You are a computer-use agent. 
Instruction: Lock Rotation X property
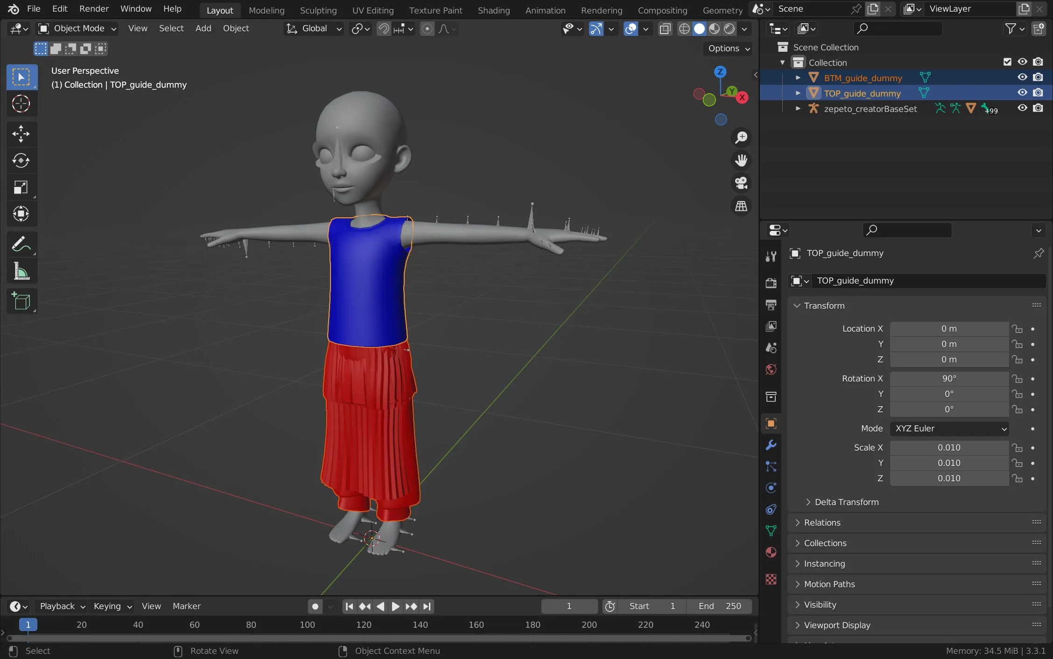click(1018, 379)
